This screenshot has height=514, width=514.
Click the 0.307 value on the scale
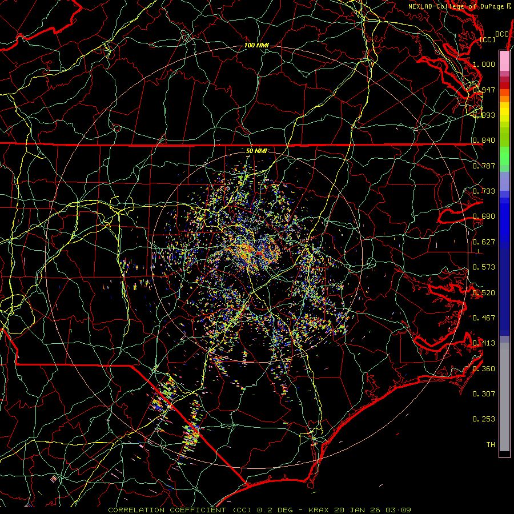click(x=484, y=393)
